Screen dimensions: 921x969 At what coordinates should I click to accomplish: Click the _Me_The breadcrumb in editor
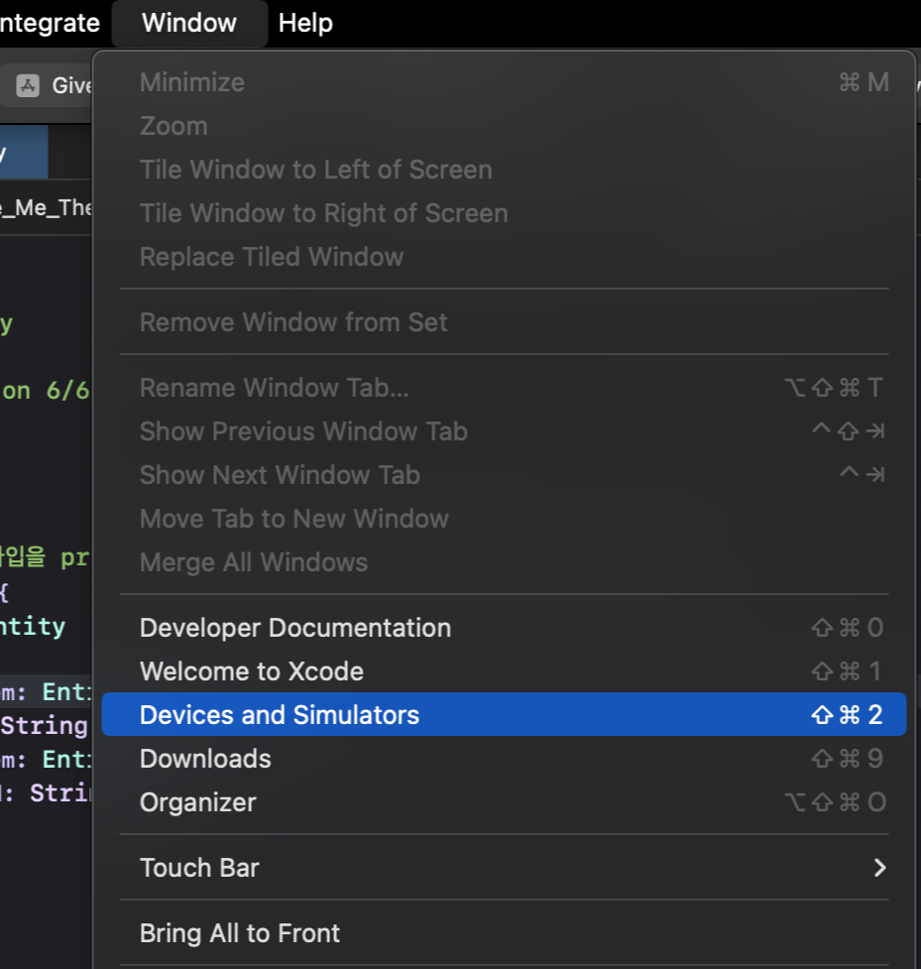[46, 207]
